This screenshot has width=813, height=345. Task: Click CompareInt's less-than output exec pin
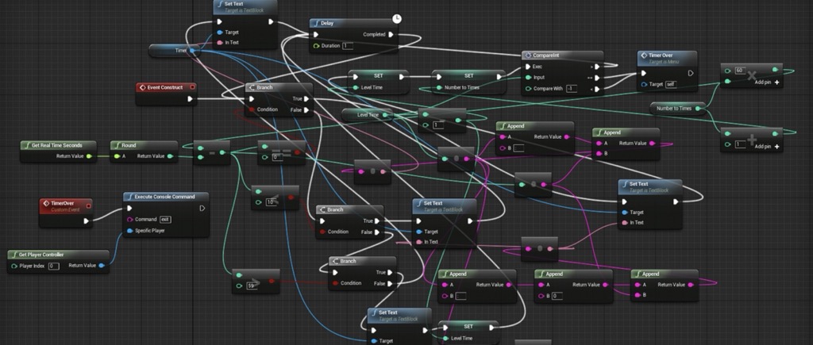coord(597,89)
